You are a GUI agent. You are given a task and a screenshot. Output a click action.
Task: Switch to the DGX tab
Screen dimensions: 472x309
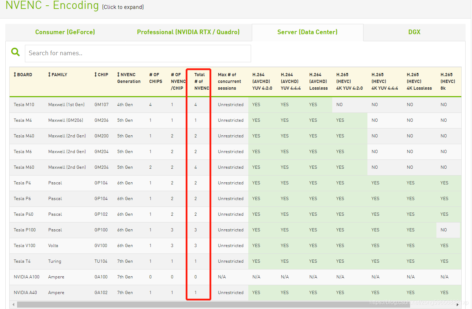pyautogui.click(x=414, y=32)
